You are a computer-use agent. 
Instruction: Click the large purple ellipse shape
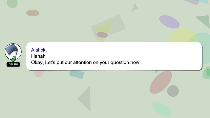pos(169,22)
